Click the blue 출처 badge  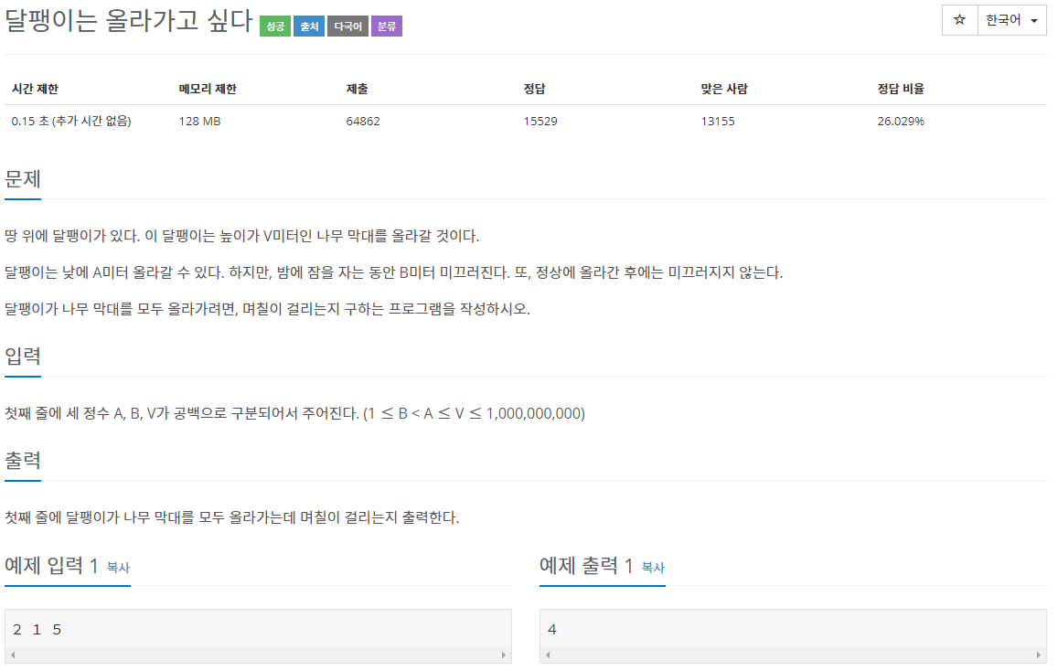[309, 27]
